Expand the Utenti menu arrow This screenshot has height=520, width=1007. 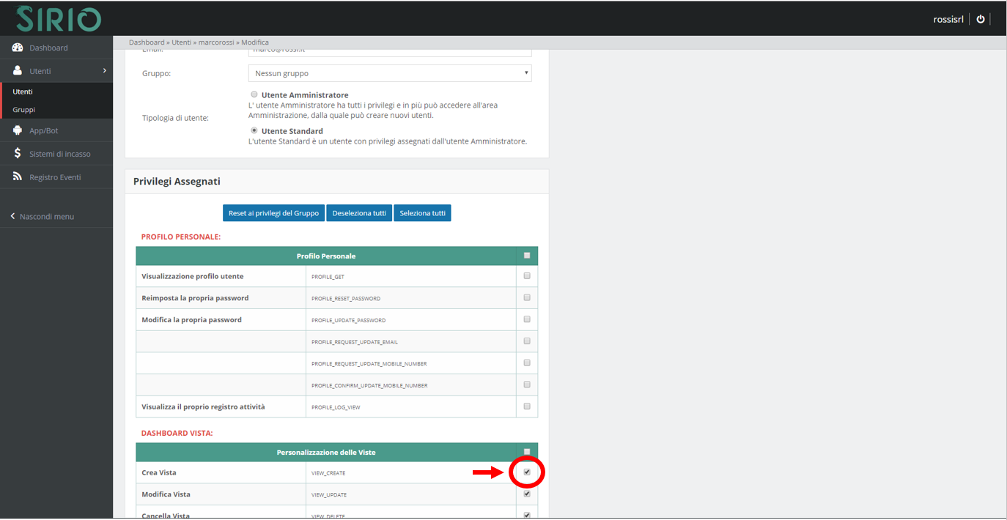(x=104, y=71)
